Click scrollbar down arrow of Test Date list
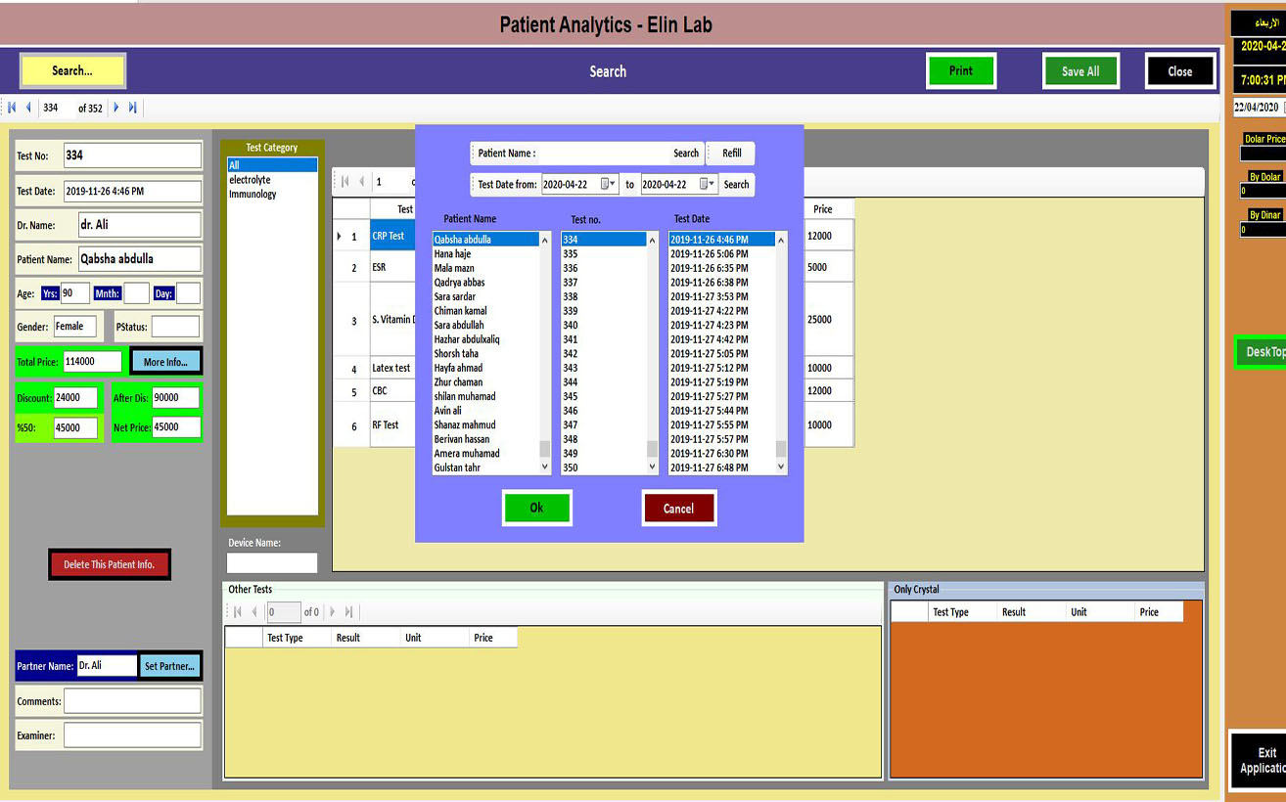The image size is (1286, 802). pyautogui.click(x=781, y=468)
